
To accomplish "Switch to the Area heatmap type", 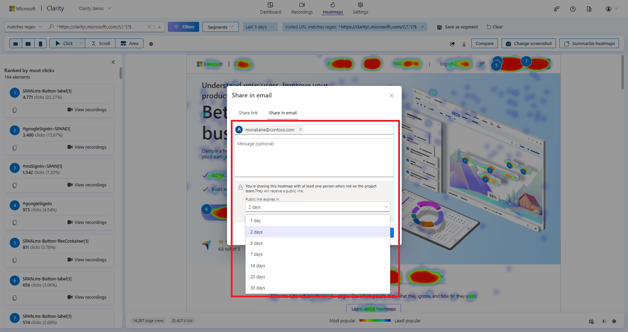I will pos(129,43).
